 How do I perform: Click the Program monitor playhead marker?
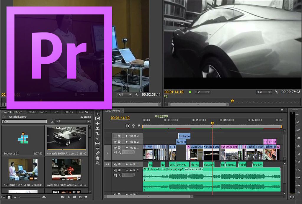tap(232, 101)
